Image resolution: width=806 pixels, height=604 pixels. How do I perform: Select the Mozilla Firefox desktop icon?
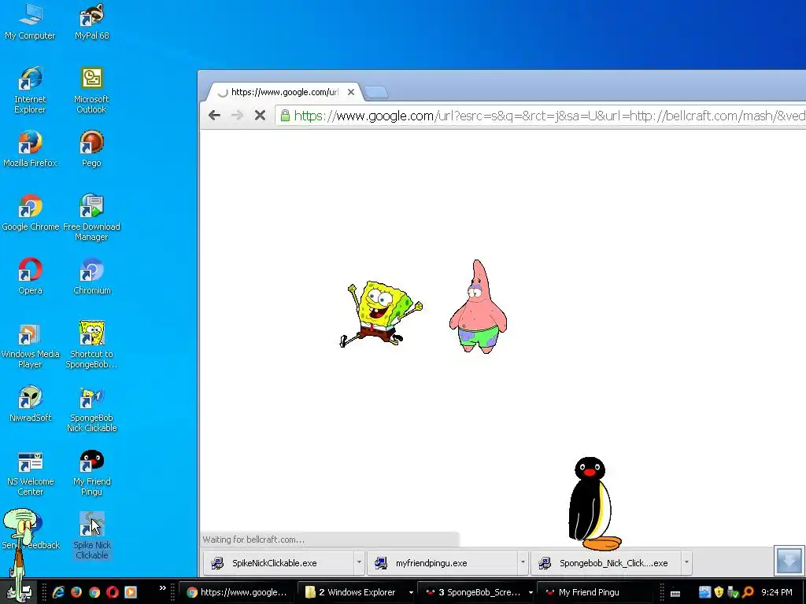30,149
